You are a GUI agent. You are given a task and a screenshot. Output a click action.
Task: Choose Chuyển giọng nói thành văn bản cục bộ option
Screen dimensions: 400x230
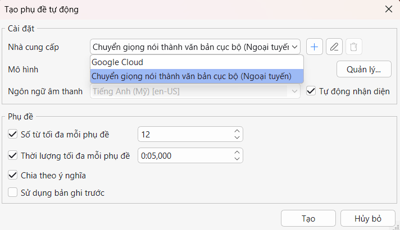[197, 76]
